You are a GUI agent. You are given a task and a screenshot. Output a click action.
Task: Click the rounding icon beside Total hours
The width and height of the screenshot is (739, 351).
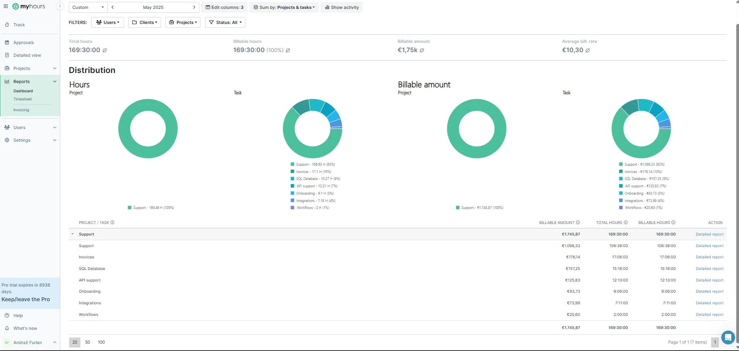click(105, 50)
